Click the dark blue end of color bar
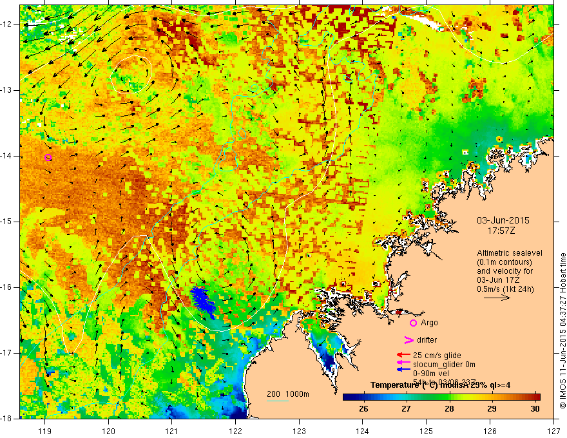The height and width of the screenshot is (438, 567). tap(346, 397)
